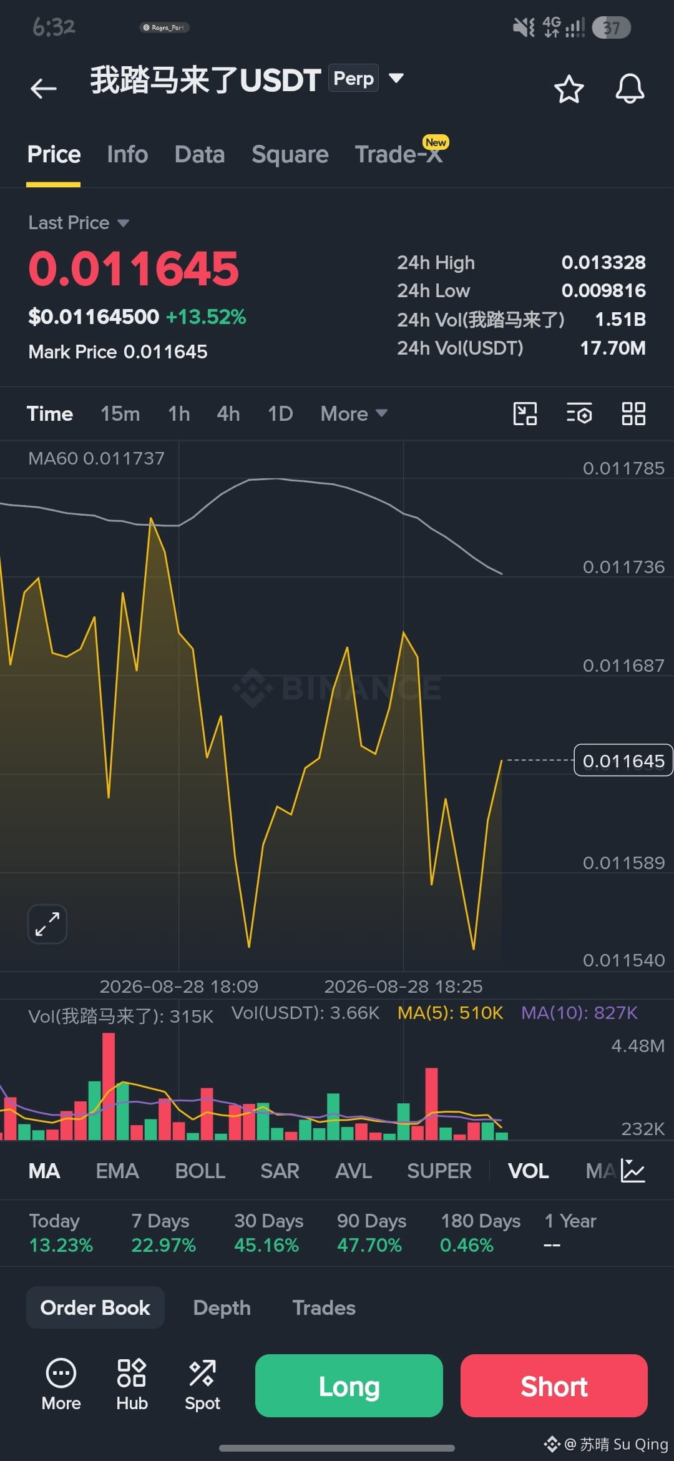Switch to the Info tab
Screen dimensions: 674x1461
coord(127,154)
